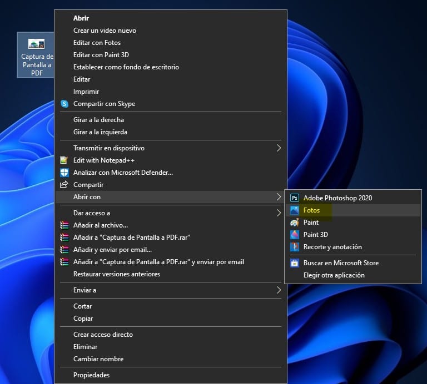Image resolution: width=427 pixels, height=384 pixels.
Task: Open with Recorte y anotación
Action: click(x=353, y=247)
